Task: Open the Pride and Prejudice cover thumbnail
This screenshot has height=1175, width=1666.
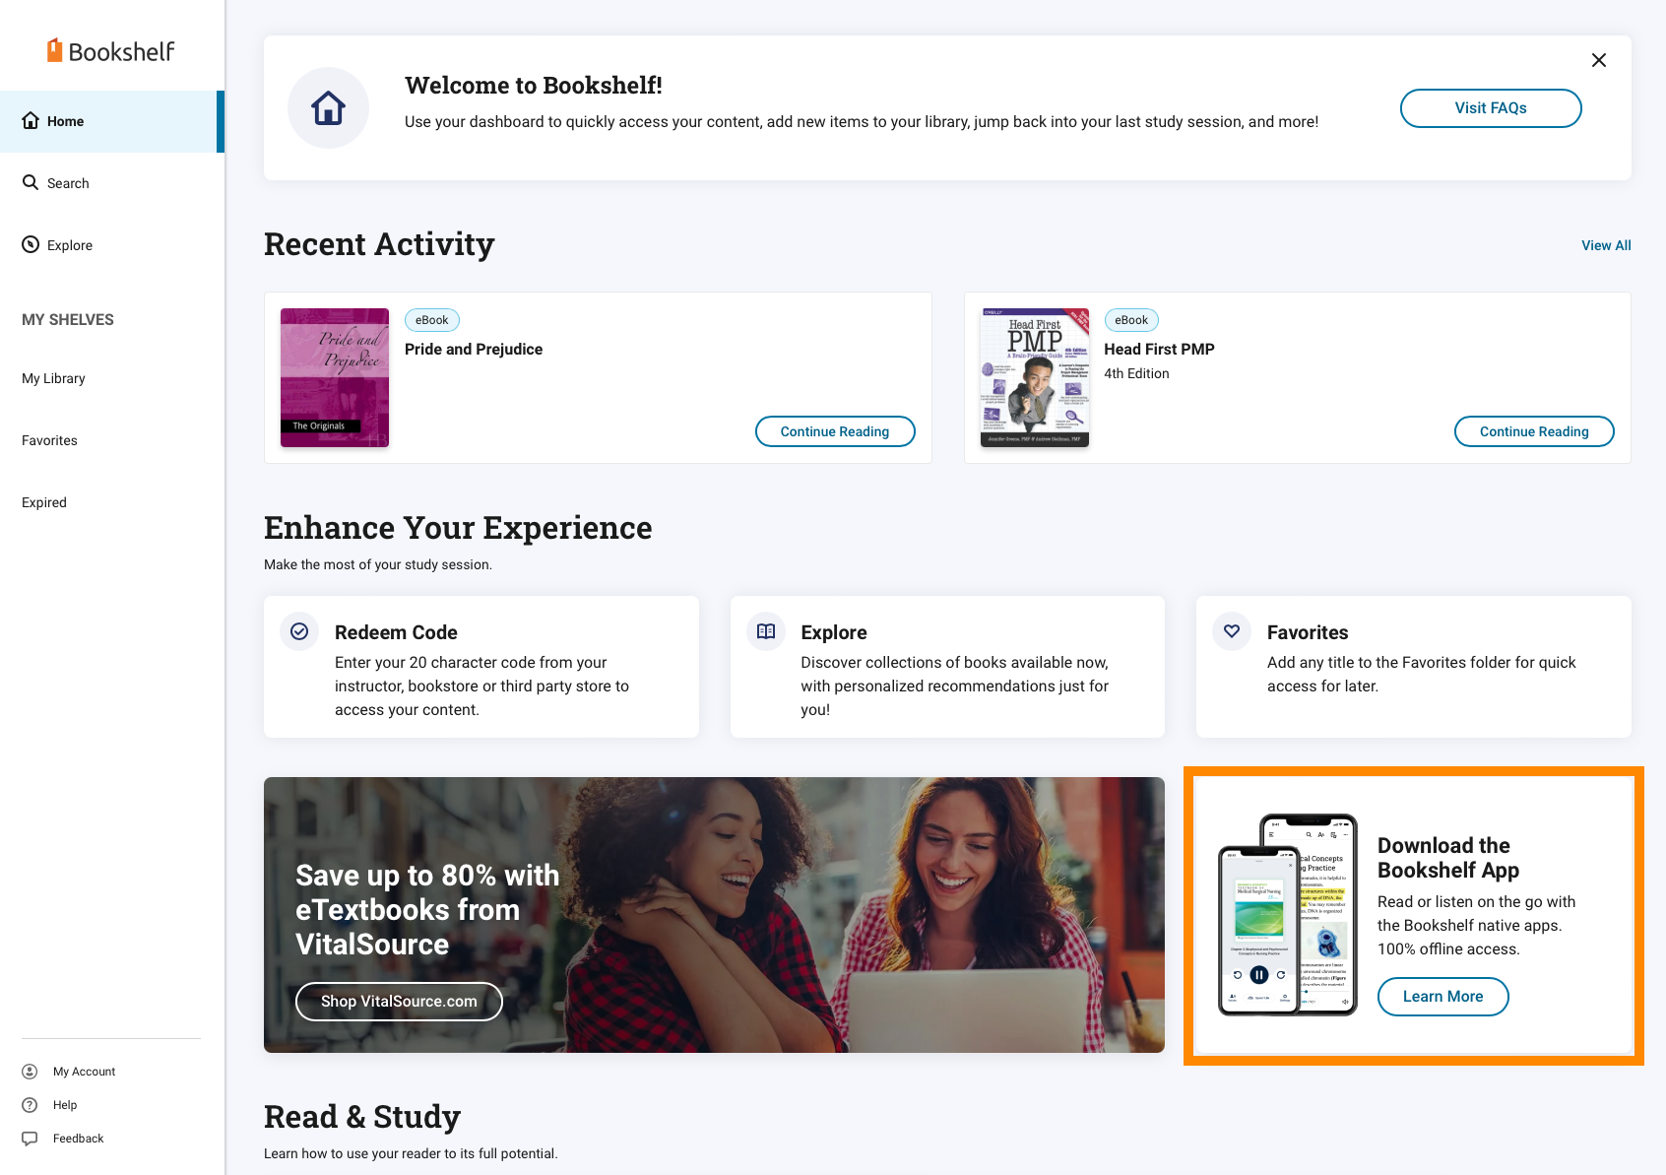Action: pyautogui.click(x=335, y=378)
